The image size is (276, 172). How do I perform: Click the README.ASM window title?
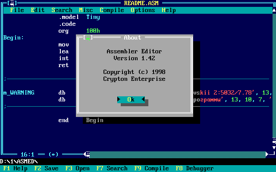[x=141, y=3]
